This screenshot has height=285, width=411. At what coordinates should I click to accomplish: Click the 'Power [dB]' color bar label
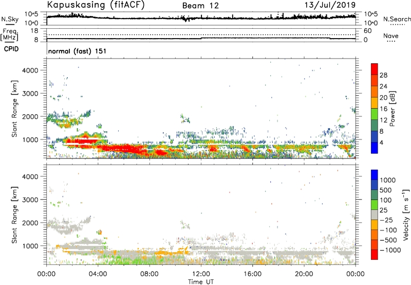pyautogui.click(x=393, y=109)
